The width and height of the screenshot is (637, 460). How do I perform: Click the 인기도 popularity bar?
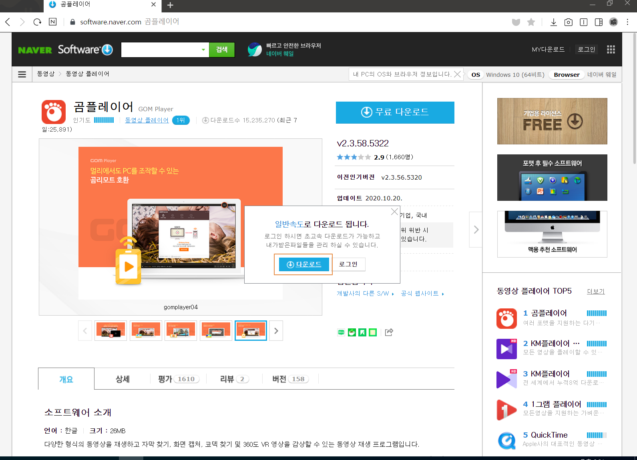(x=104, y=120)
